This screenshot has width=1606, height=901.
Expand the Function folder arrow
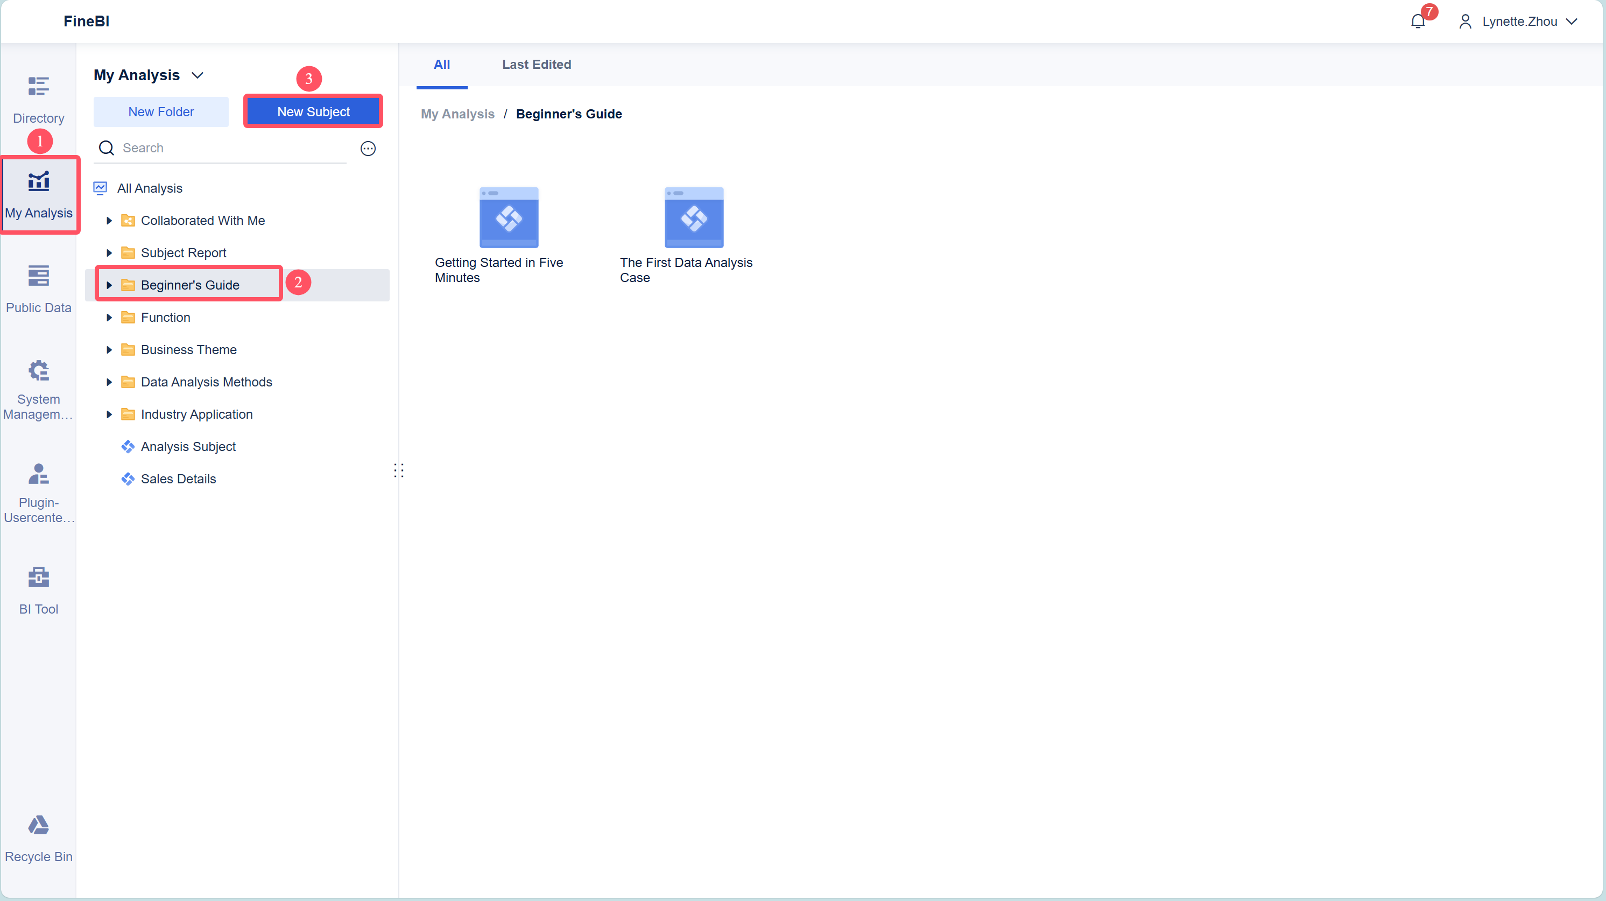pyautogui.click(x=109, y=318)
